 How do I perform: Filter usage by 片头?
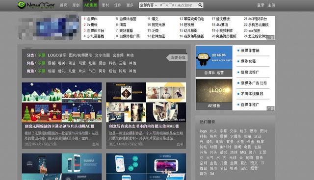point(82,71)
